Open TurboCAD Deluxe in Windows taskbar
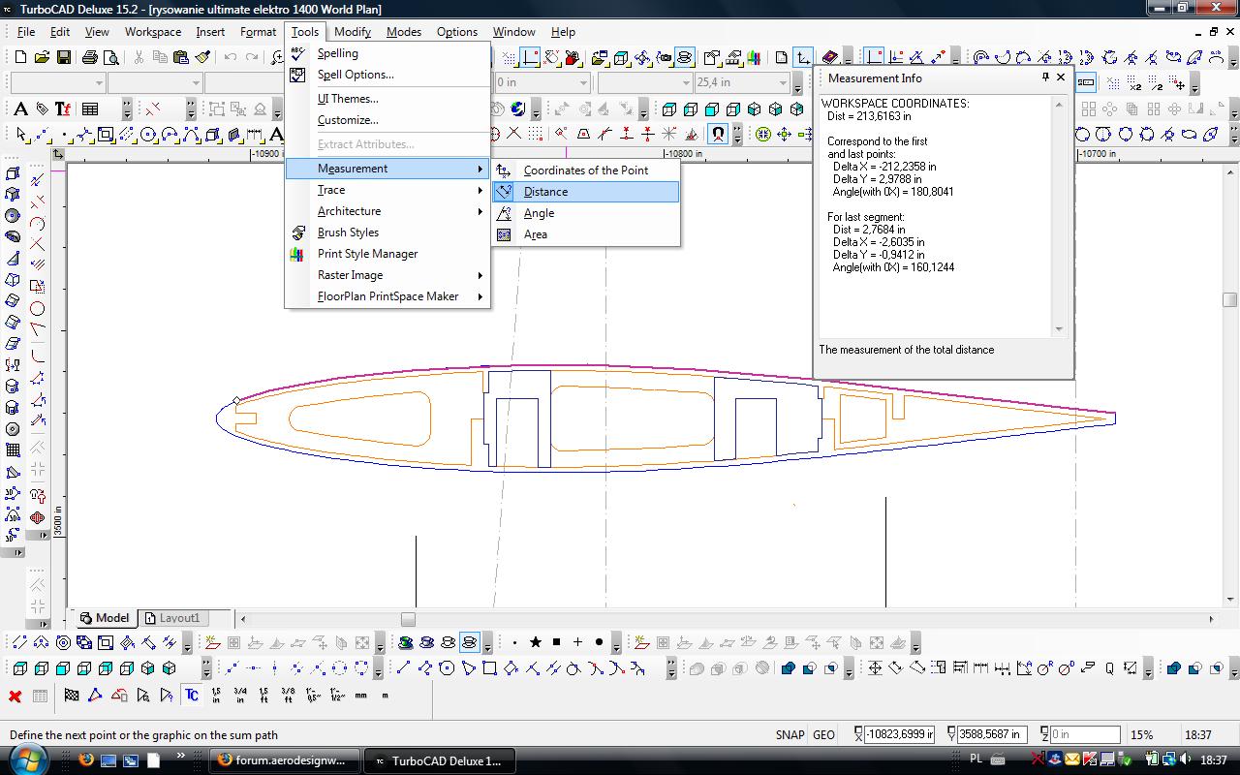 pyautogui.click(x=437, y=760)
